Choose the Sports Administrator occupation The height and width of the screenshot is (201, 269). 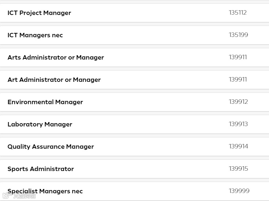(x=41, y=169)
